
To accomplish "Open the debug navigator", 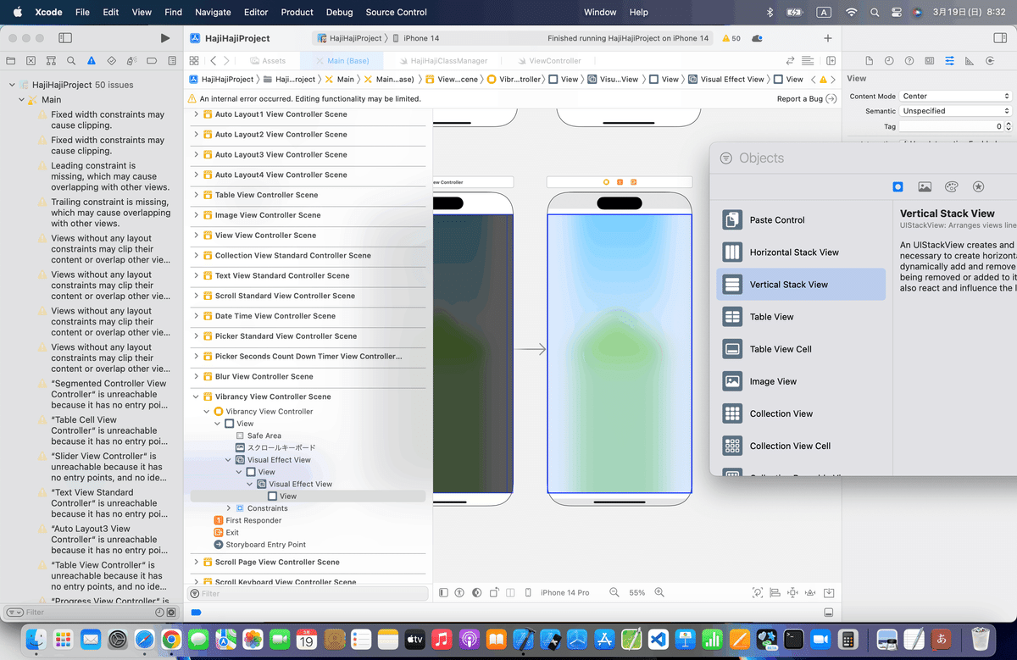I will pyautogui.click(x=131, y=61).
